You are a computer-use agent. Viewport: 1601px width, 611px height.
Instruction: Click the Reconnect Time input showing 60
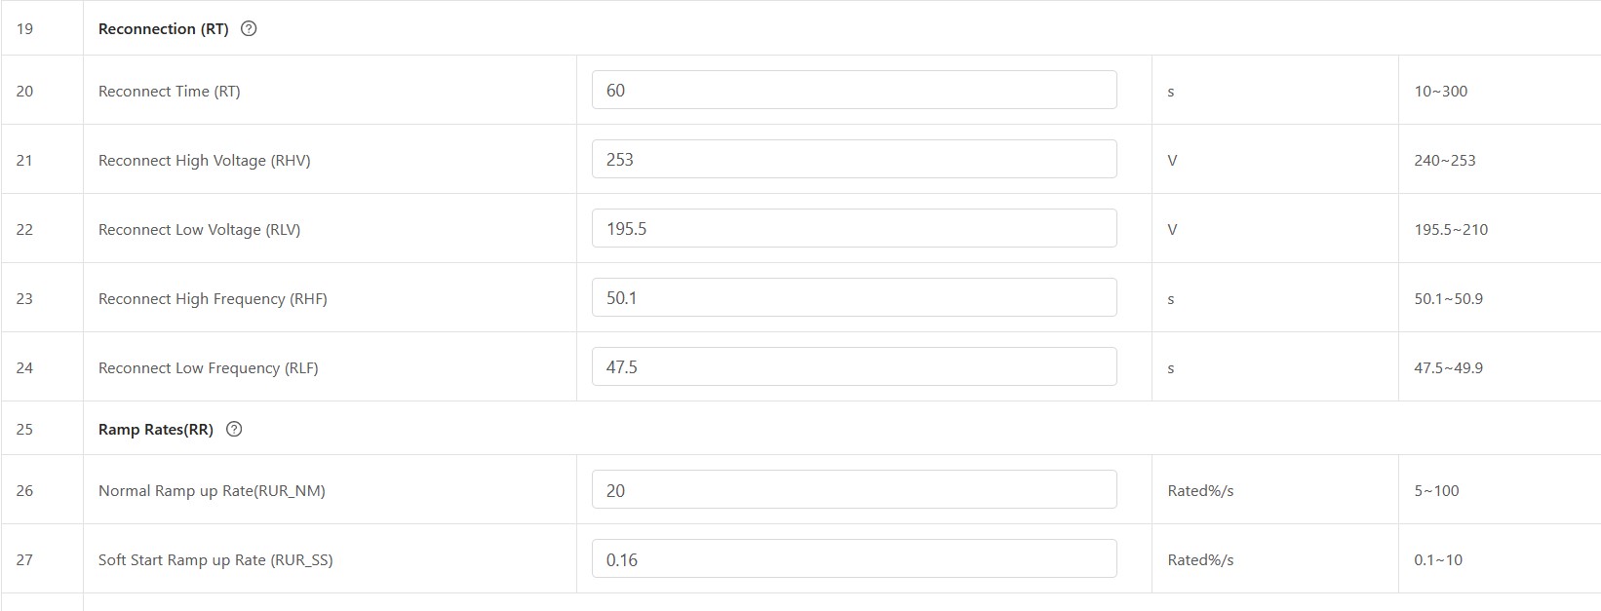coord(853,91)
